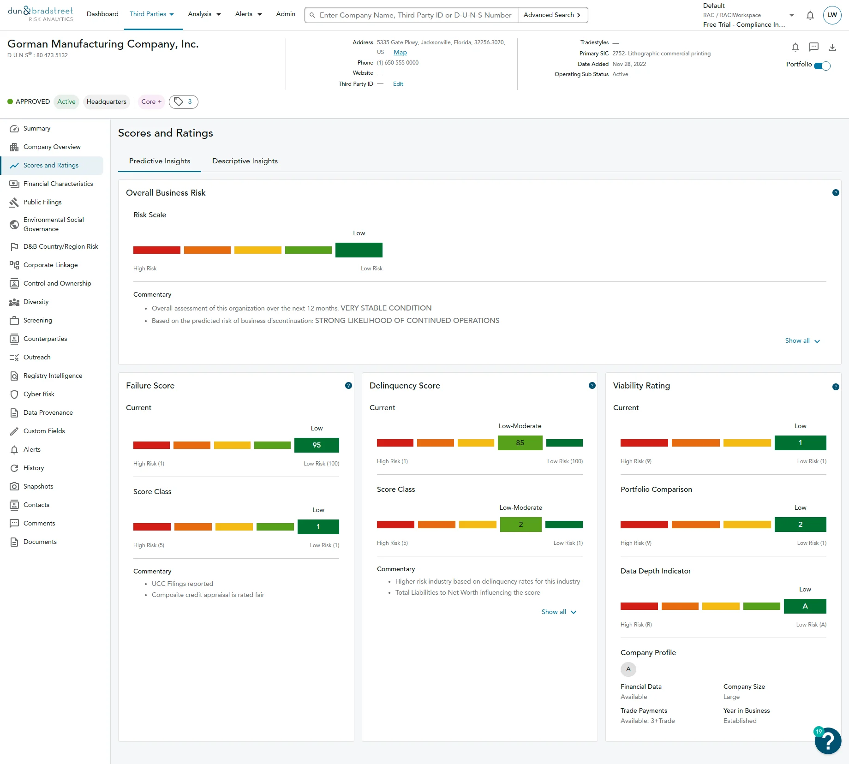Viewport: 849px width, 764px height.
Task: Open the Map link for address
Action: click(x=400, y=53)
